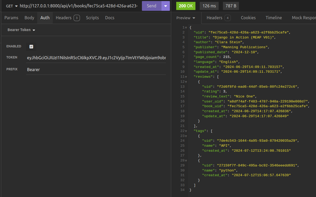Switch to the Body tab
The image size is (316, 197).
(29, 18)
